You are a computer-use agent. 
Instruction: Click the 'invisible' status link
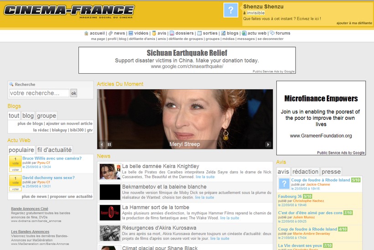pyautogui.click(x=256, y=13)
